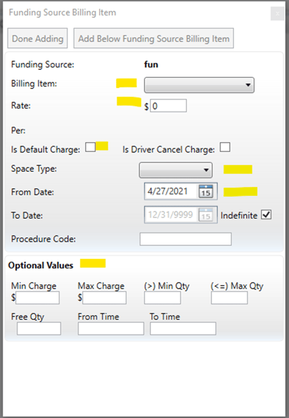
Task: Close the Funding Source Billing Item dialog
Action: [278, 13]
